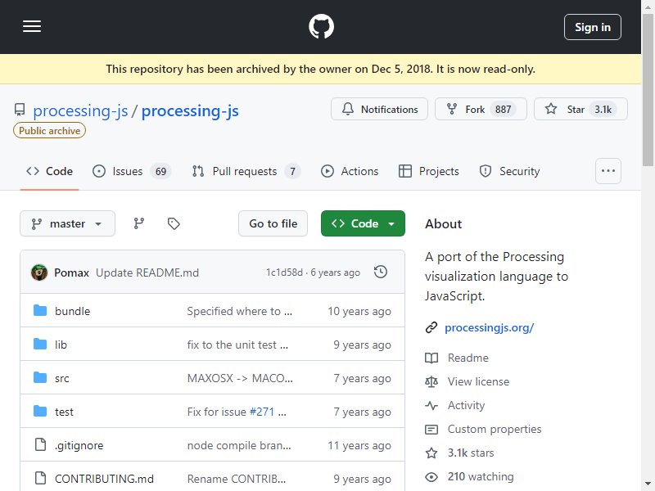Open the Actions tab
This screenshot has height=491, width=655.
(350, 171)
